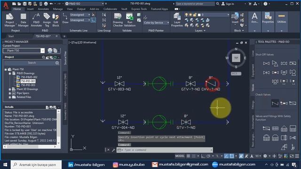The width and height of the screenshot is (301, 169).
Task: Select the Draw schematic line tool
Action: (x=65, y=19)
